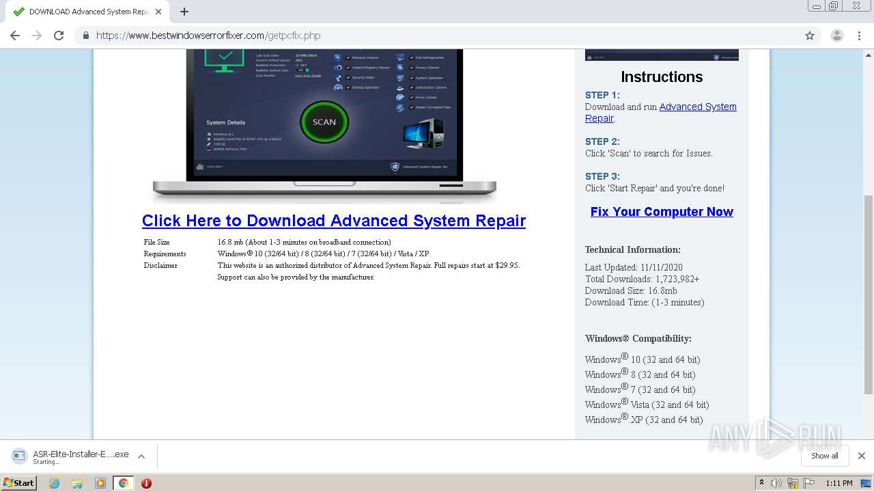The image size is (874, 492).
Task: Follow the Fix Your Computer Now link
Action: [662, 212]
